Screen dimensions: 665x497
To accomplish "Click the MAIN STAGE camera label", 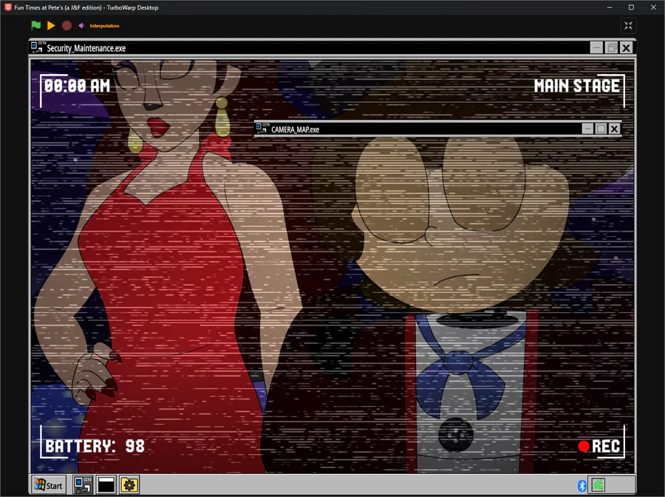I will click(576, 86).
